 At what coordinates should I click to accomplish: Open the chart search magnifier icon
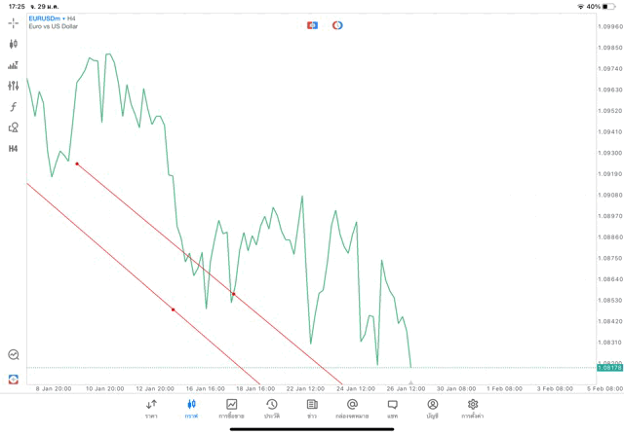pos(14,355)
